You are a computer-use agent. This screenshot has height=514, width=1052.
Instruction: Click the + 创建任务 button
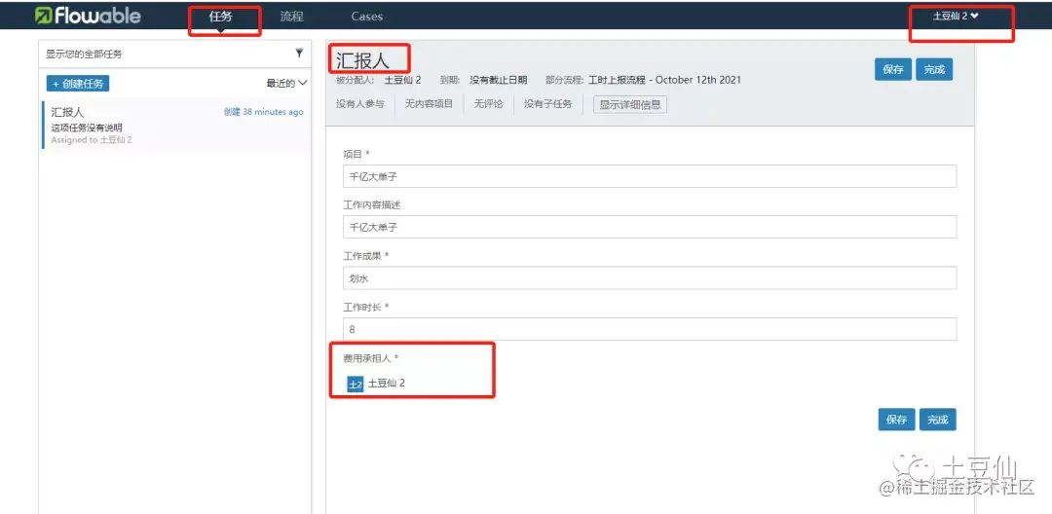(78, 84)
